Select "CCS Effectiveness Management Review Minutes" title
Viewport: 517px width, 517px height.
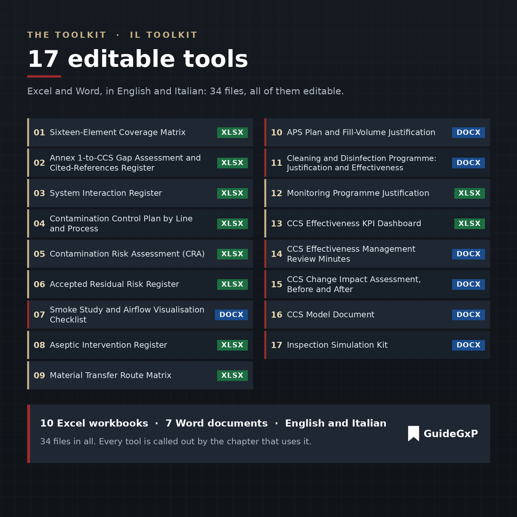tap(351, 254)
